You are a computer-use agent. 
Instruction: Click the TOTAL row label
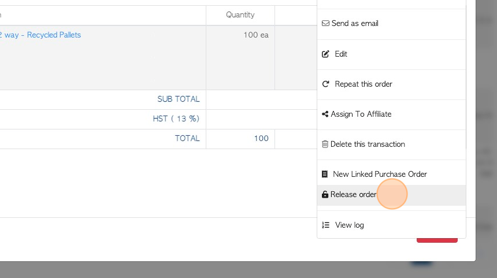coord(187,139)
